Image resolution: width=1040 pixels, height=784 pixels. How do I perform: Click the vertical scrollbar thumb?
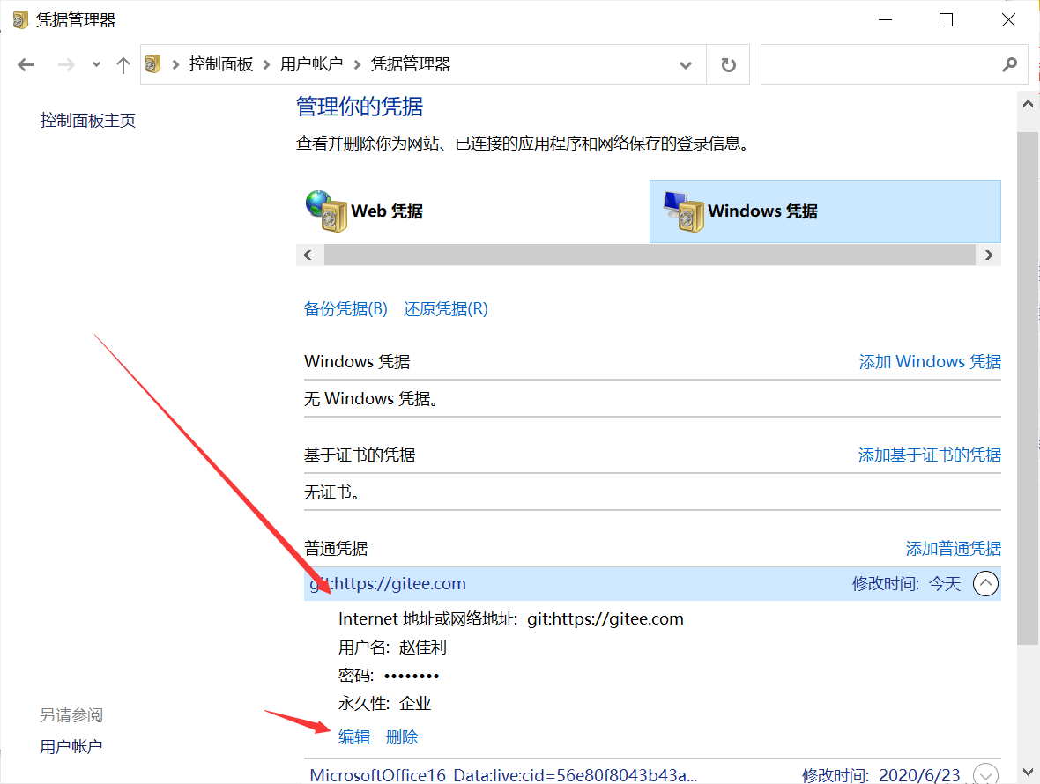tap(1028, 388)
